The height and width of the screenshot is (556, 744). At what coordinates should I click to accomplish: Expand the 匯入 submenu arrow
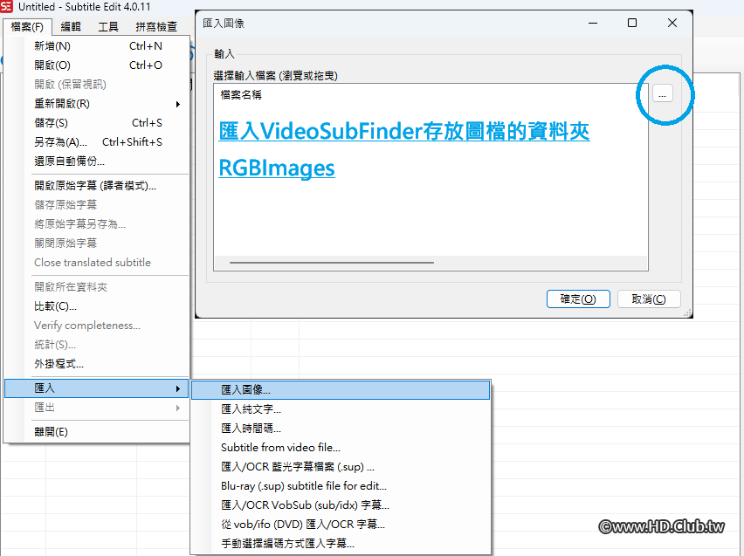point(178,388)
